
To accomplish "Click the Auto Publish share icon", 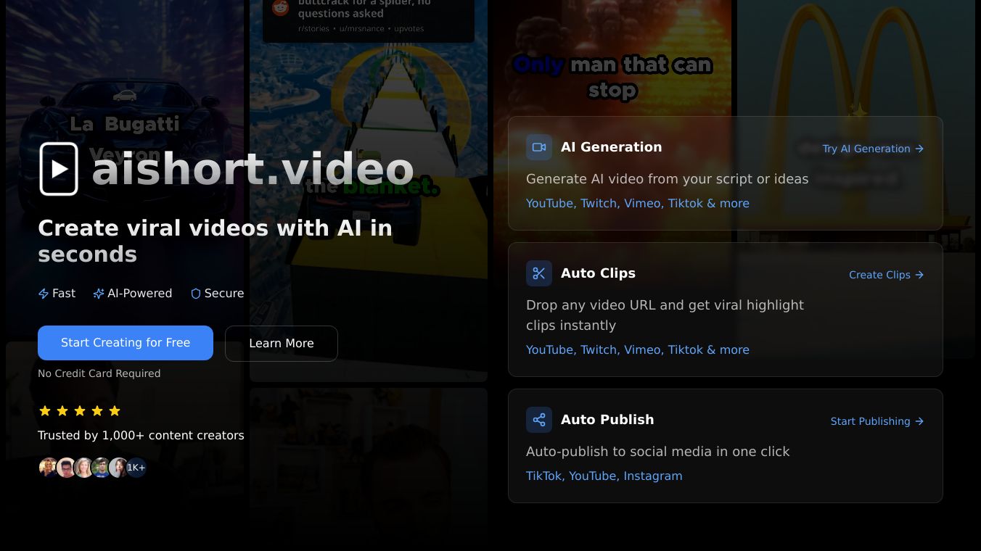I will click(x=539, y=420).
